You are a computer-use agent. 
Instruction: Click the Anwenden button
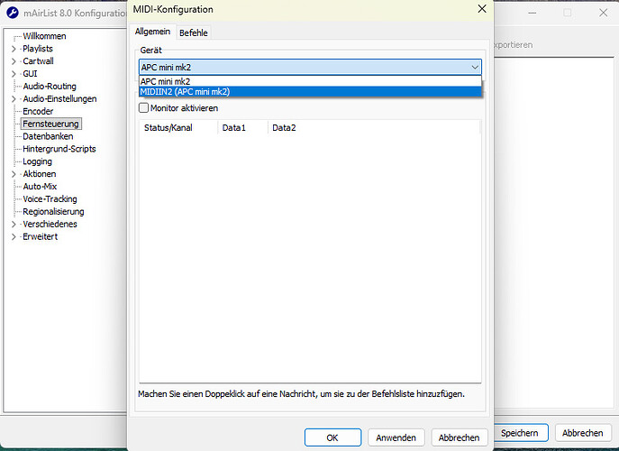396,437
